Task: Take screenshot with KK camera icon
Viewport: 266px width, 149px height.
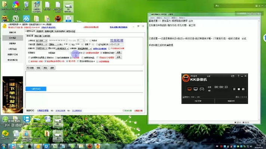Action: [x=243, y=89]
